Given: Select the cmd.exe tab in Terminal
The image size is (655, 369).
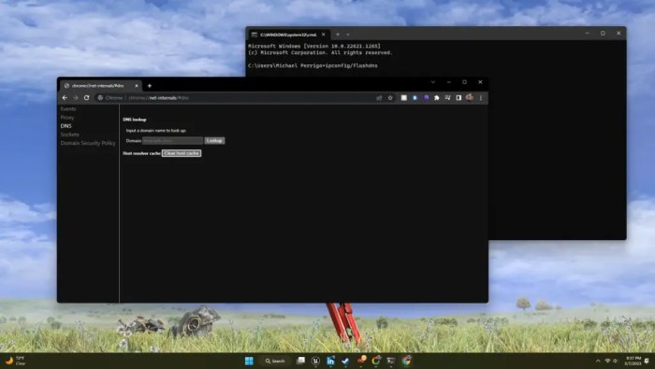Looking at the screenshot, I should point(288,35).
